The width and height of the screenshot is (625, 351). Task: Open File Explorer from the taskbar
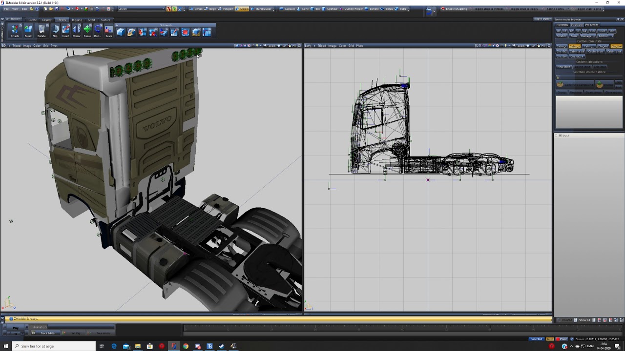pyautogui.click(x=138, y=346)
